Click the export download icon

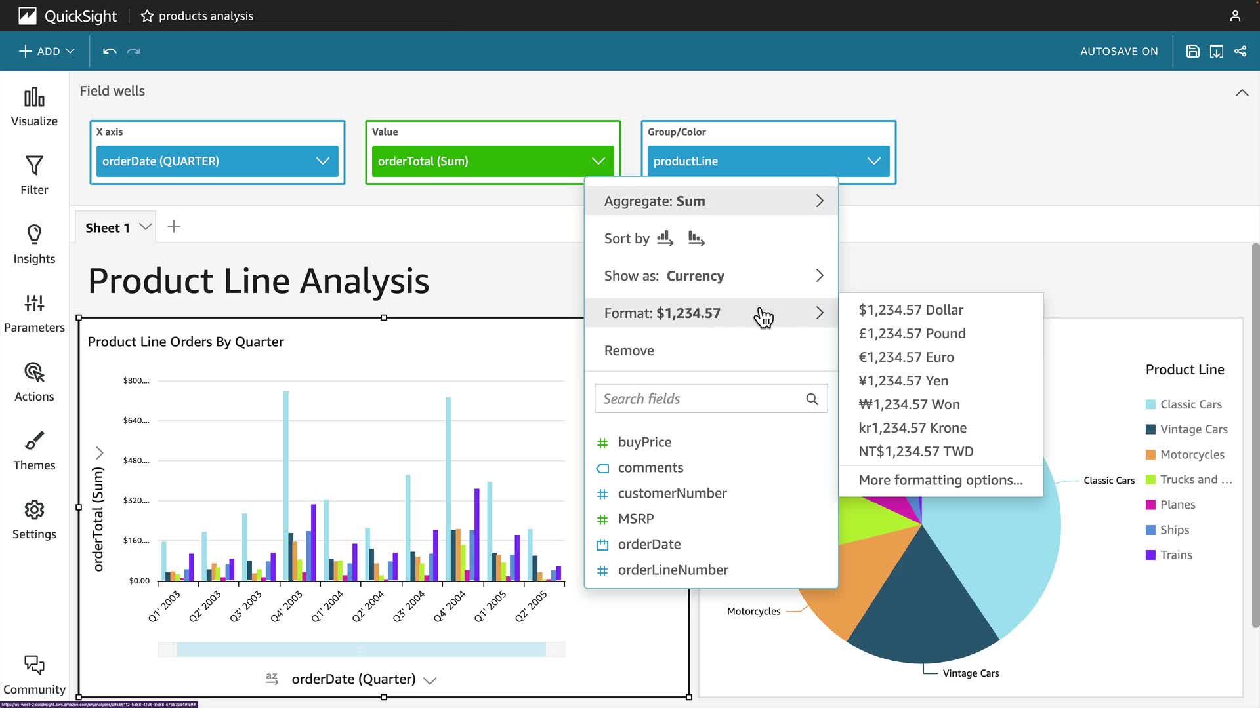pyautogui.click(x=1216, y=51)
